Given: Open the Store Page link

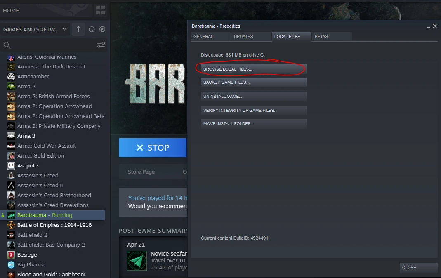Looking at the screenshot, I should pos(141,172).
